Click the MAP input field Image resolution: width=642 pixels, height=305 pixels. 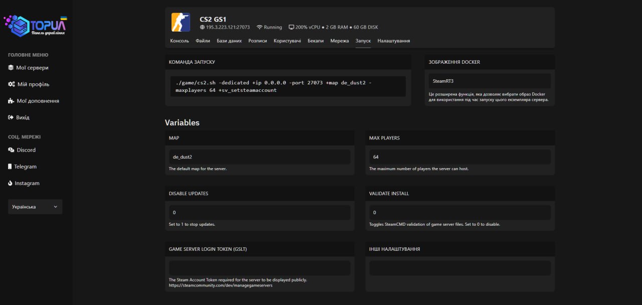tap(259, 157)
